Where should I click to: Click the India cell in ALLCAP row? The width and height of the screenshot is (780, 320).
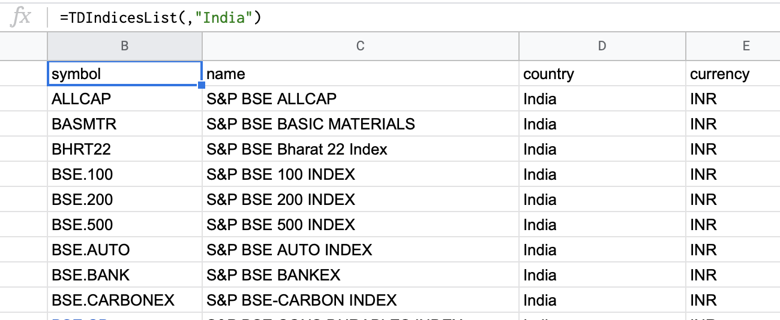click(x=602, y=99)
